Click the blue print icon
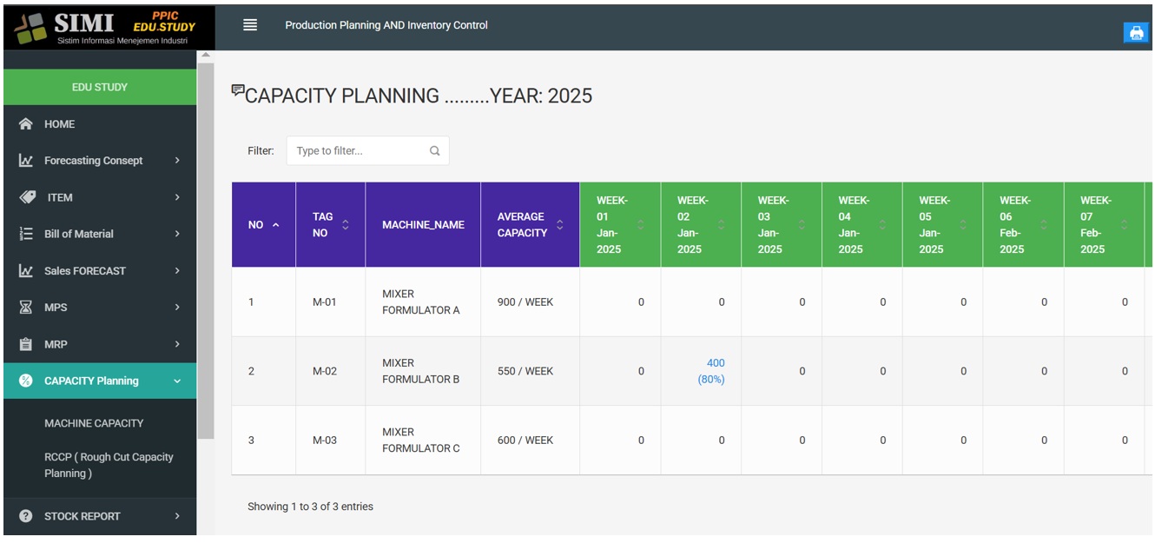This screenshot has height=550, width=1155. coord(1135,33)
